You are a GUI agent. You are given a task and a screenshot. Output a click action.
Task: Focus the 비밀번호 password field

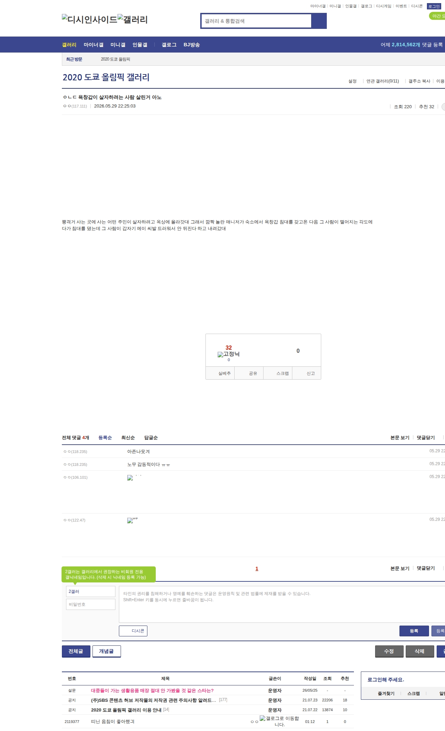pos(91,604)
